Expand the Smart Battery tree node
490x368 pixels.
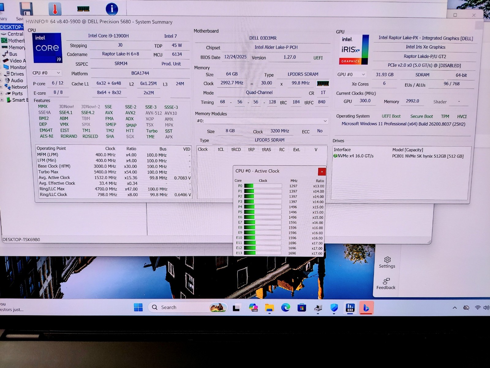click(x=2, y=100)
